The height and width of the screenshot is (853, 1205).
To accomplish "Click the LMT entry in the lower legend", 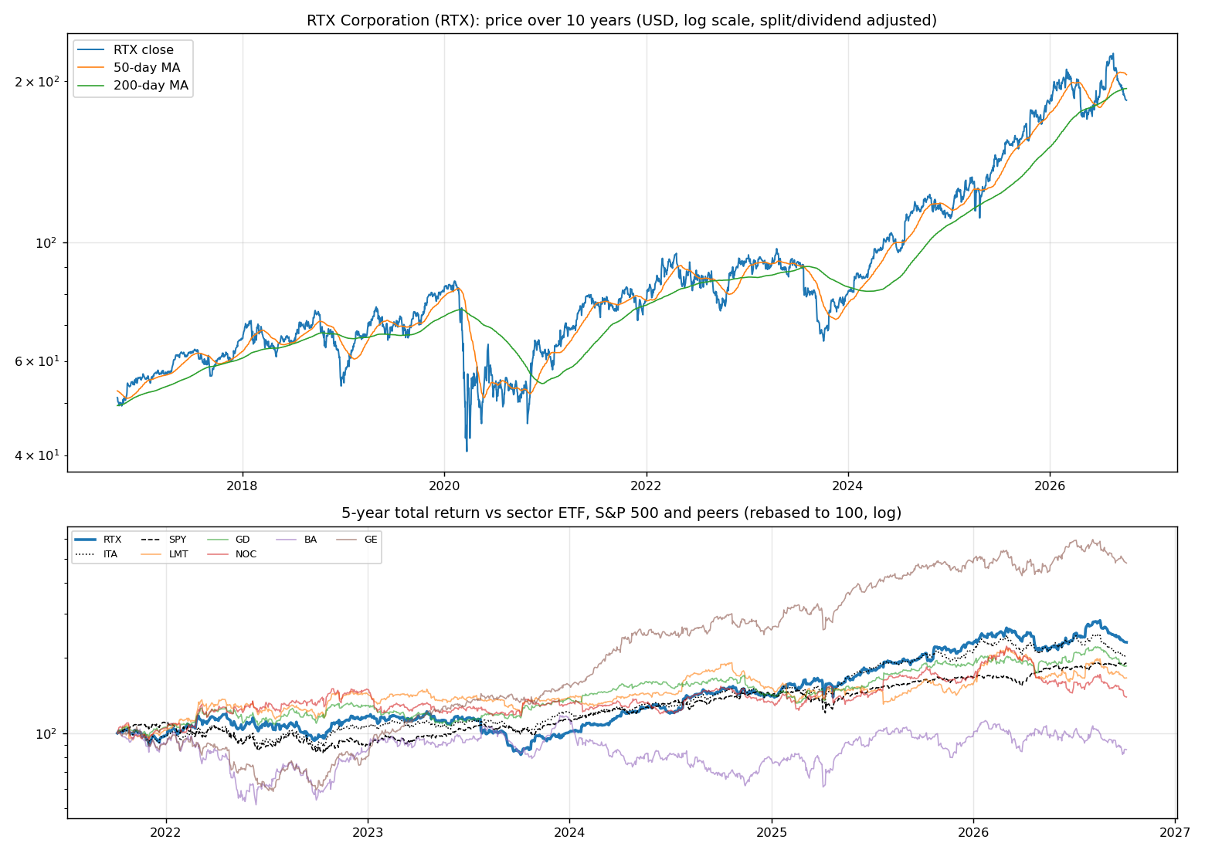I will [x=164, y=554].
